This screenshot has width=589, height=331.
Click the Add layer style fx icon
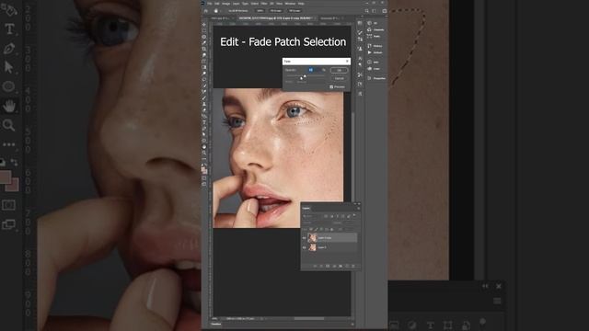point(321,266)
